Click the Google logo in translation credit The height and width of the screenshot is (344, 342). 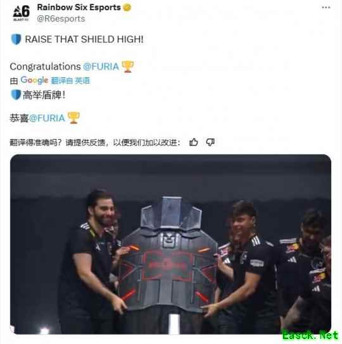pos(34,80)
